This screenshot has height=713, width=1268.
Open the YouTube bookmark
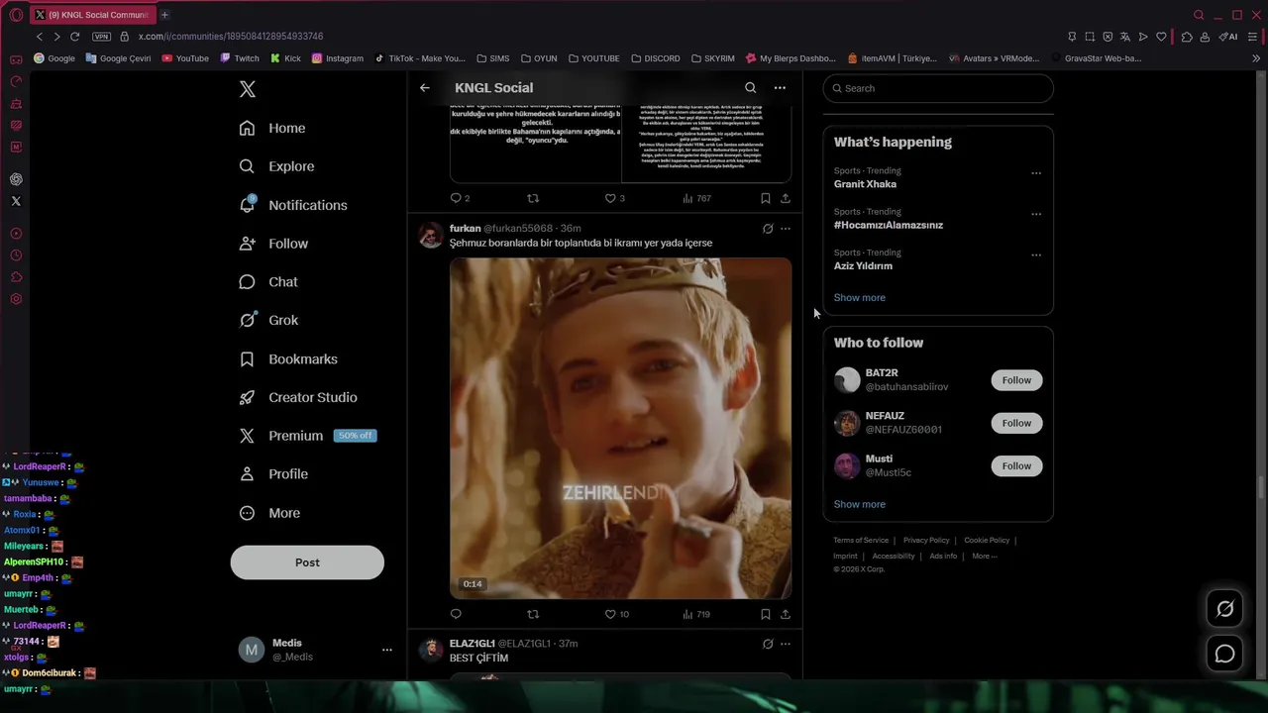coord(185,58)
